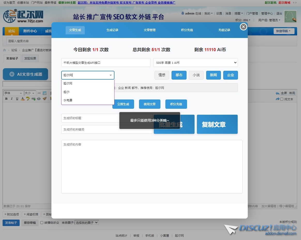
Task: Open the font color picker icon
Action: point(23,99)
